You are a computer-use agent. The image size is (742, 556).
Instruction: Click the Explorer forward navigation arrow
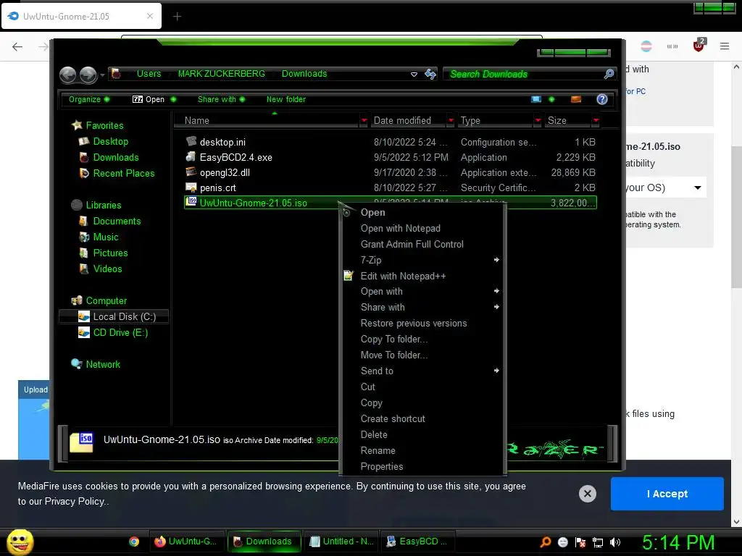pos(88,75)
